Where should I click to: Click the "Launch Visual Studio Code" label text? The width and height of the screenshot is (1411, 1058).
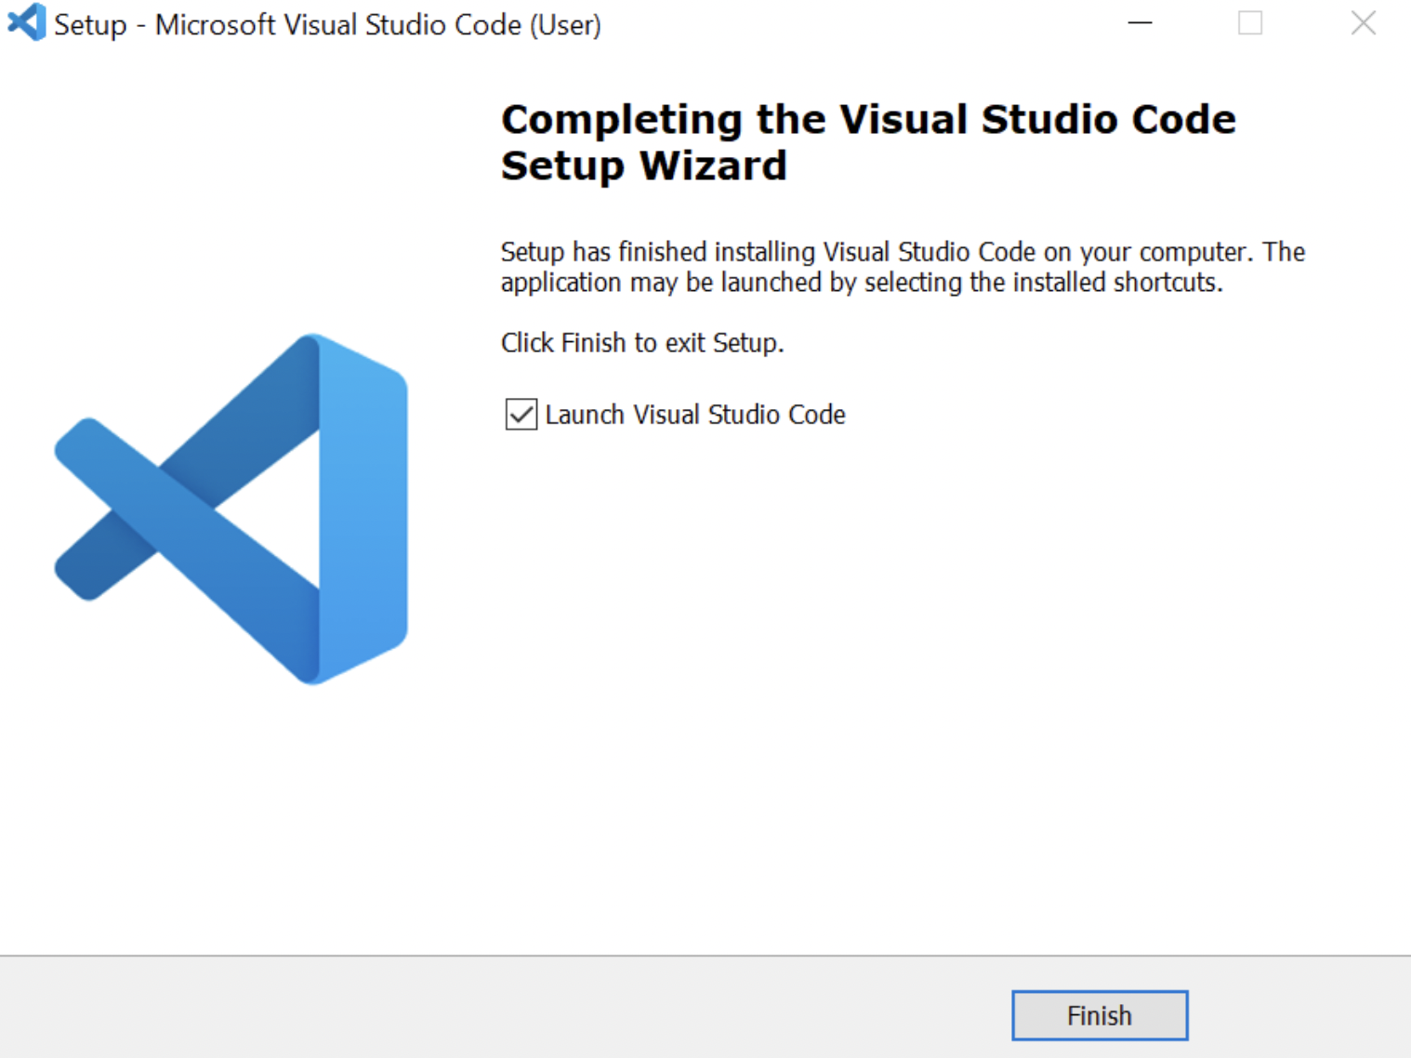click(695, 415)
